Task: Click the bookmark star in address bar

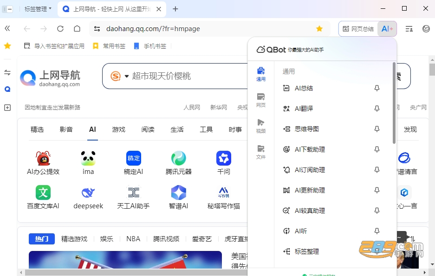Action: point(319,29)
